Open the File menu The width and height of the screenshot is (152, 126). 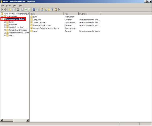[2, 6]
